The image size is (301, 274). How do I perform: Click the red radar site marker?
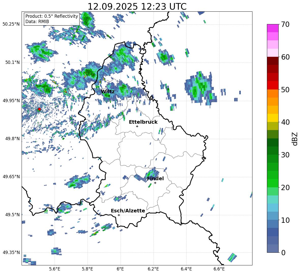pos(39,109)
